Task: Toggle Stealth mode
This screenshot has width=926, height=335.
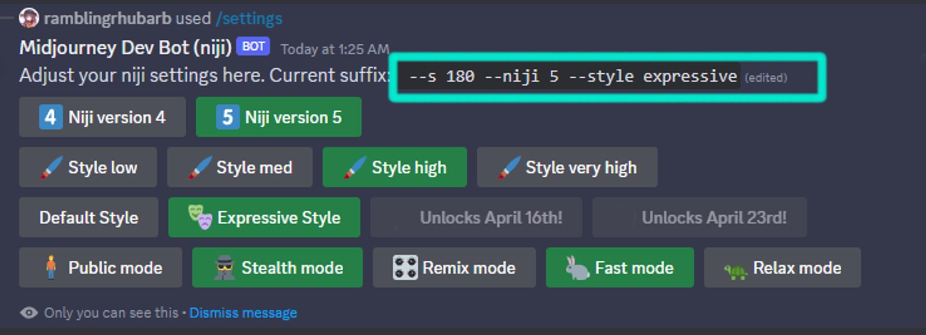Action: (277, 268)
